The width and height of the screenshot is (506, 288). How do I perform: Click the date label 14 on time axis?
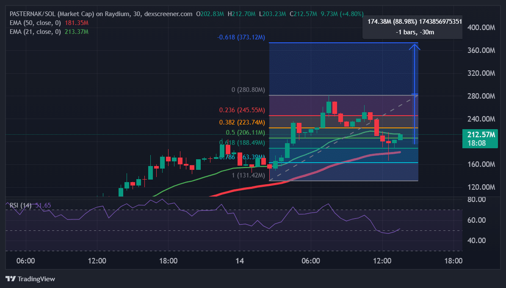[x=240, y=261]
